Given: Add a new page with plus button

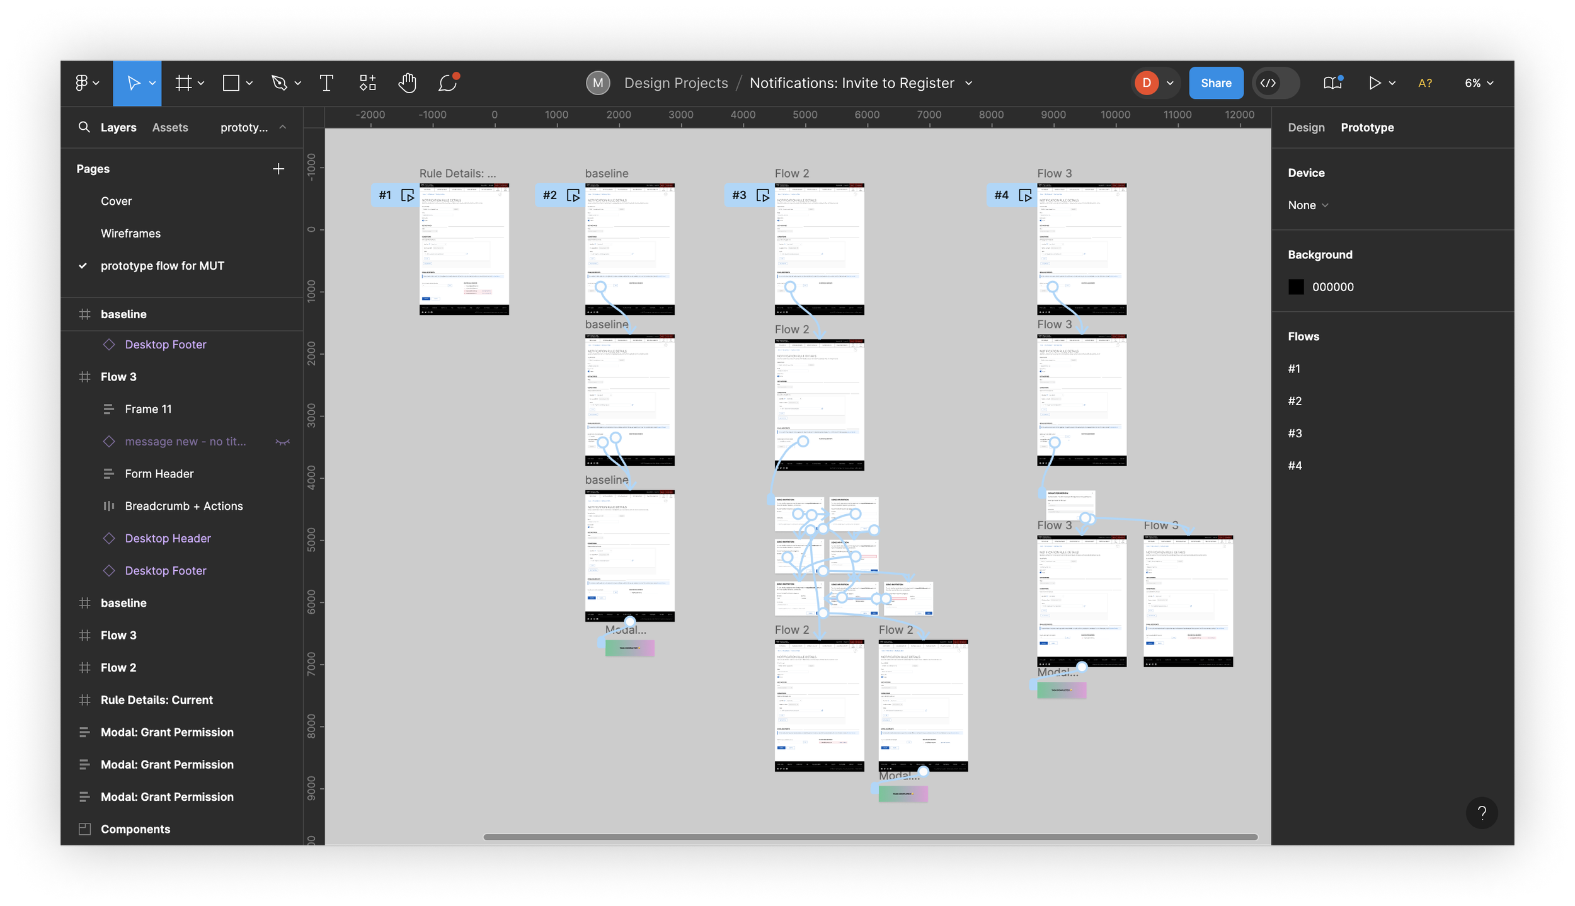Looking at the screenshot, I should (278, 169).
